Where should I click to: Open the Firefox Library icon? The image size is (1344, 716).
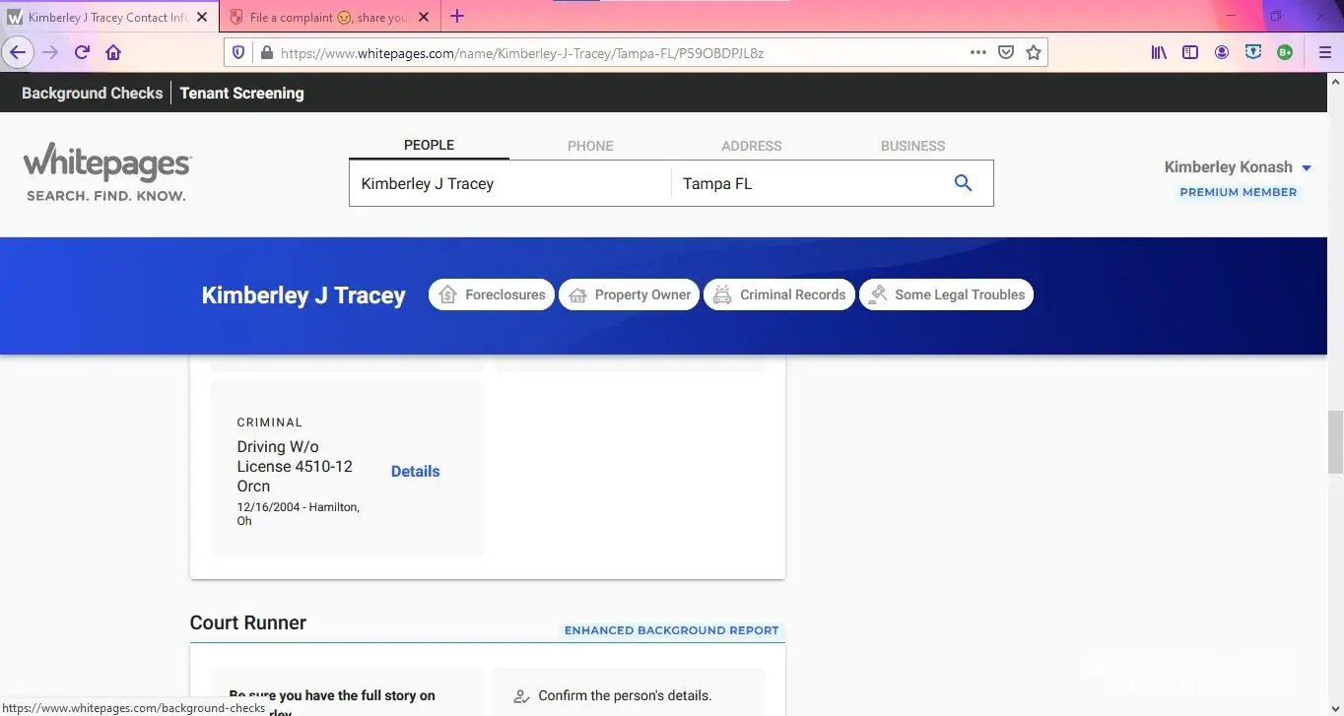tap(1159, 53)
